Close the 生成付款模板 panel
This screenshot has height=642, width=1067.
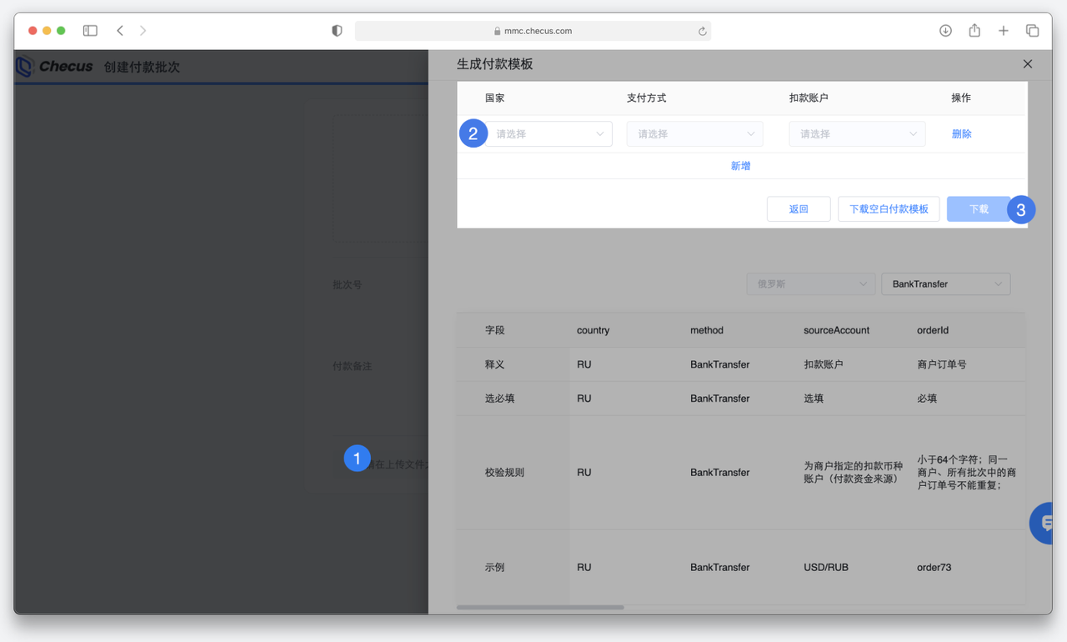[1027, 64]
